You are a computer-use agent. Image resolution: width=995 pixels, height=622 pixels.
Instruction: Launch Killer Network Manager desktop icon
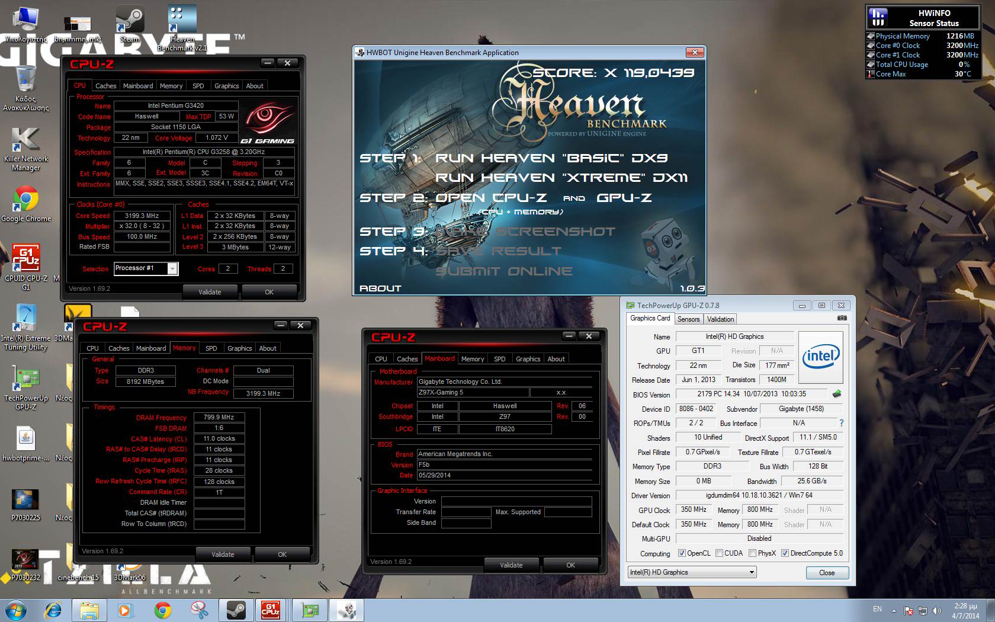26,149
